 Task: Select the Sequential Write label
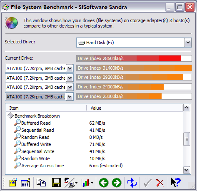38,151
